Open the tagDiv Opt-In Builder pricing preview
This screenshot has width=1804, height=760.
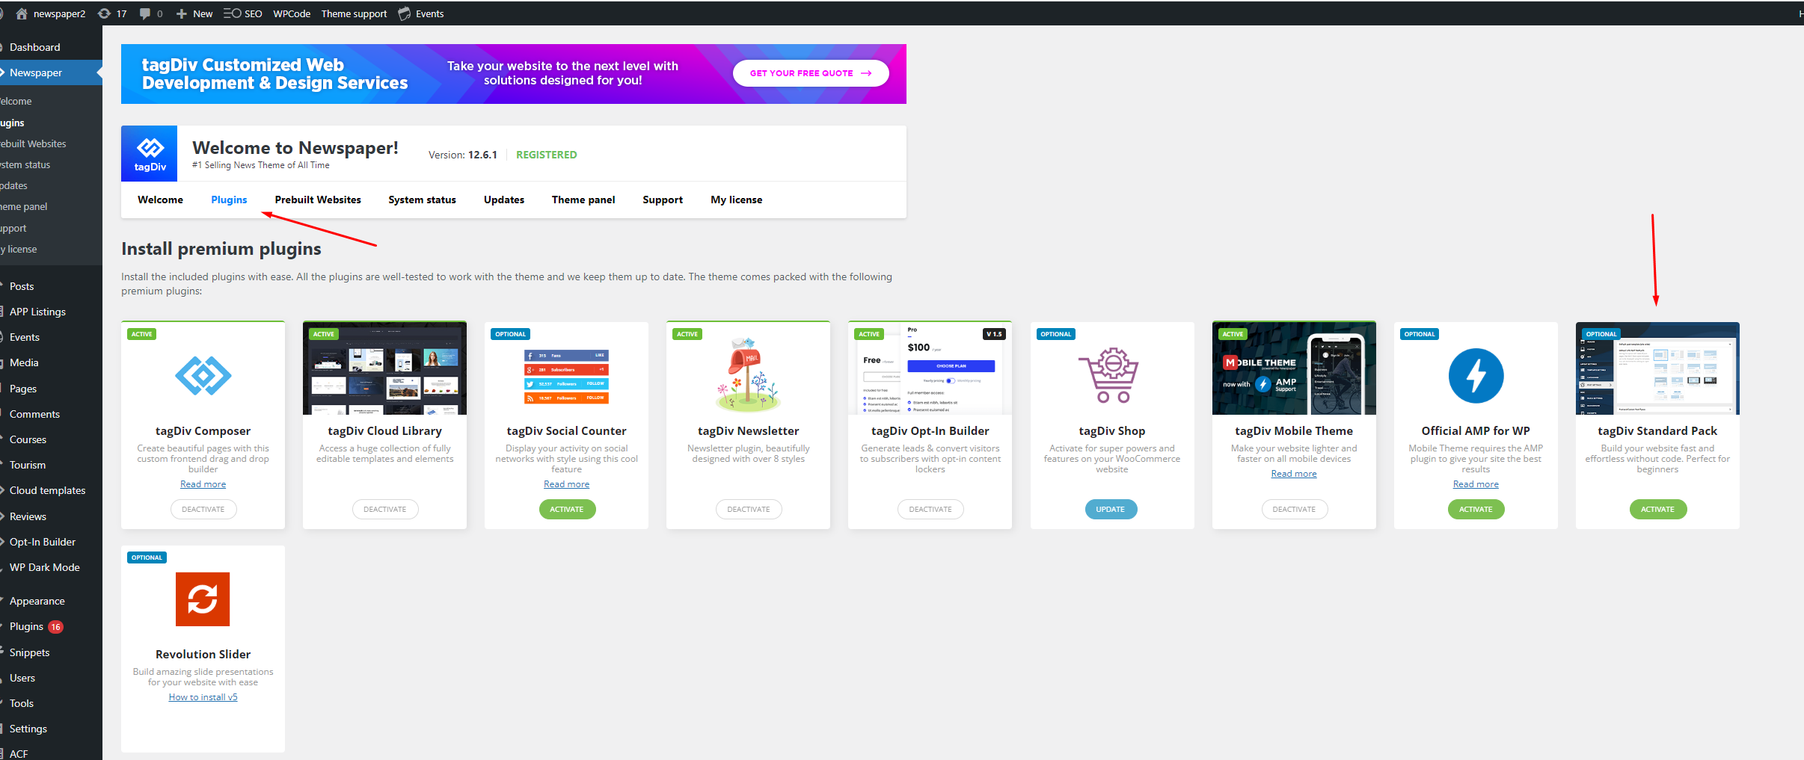pos(930,368)
